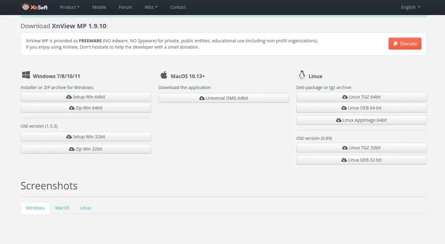
Task: Click the PayPal icon on Donate
Action: coord(396,44)
